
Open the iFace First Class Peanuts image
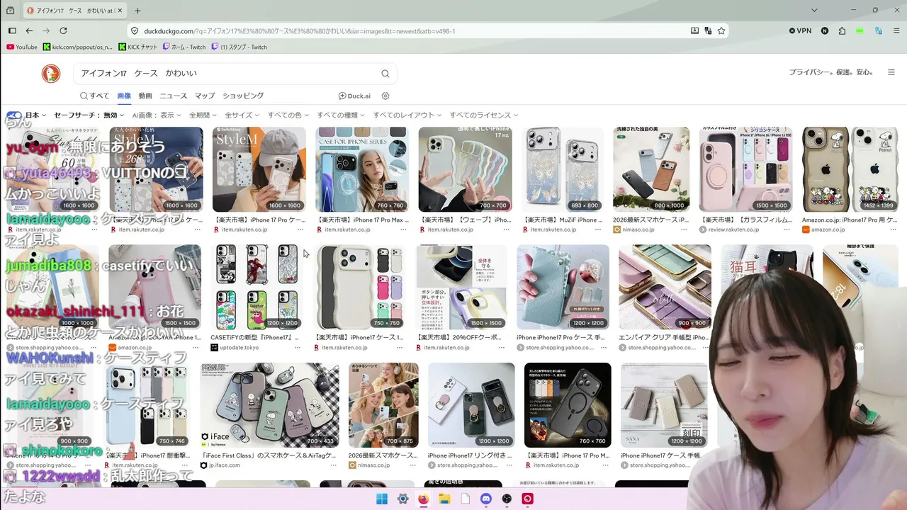[x=269, y=405]
